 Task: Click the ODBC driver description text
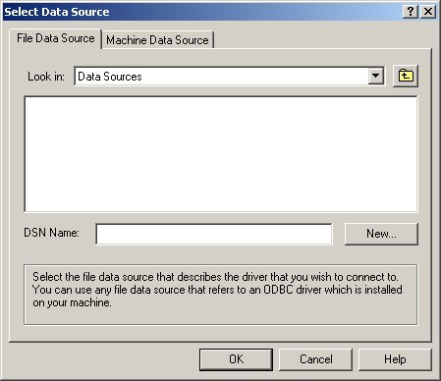[x=217, y=290]
